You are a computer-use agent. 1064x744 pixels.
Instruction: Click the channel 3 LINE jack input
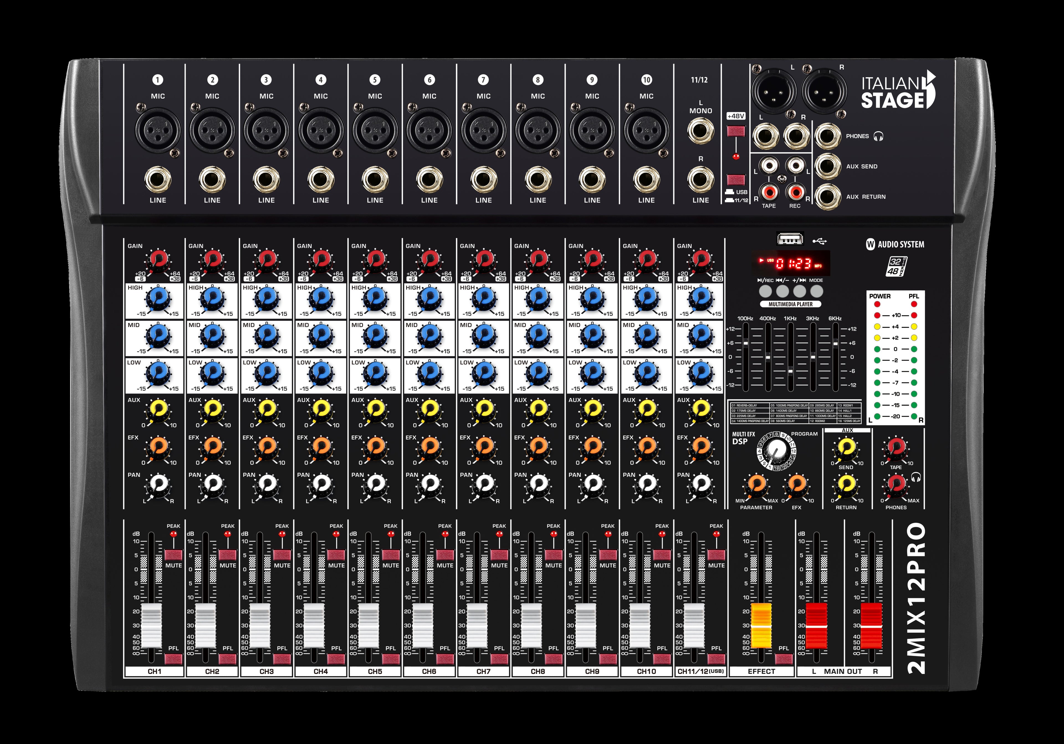click(x=267, y=179)
